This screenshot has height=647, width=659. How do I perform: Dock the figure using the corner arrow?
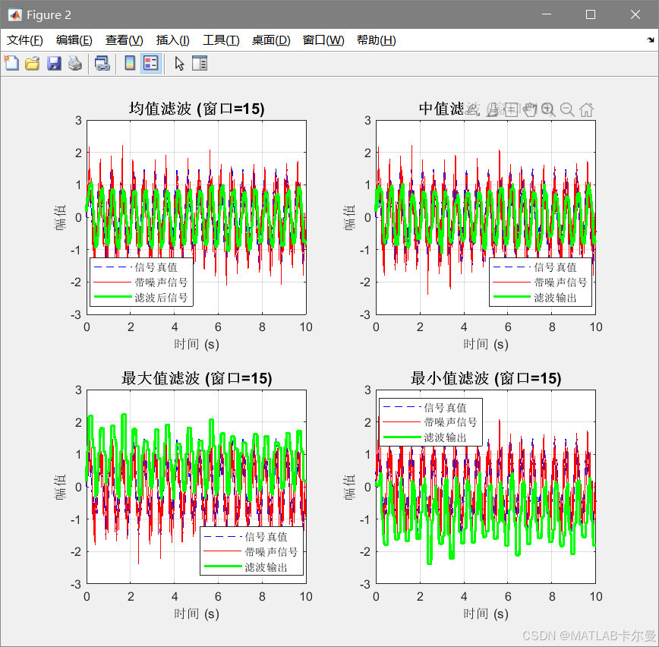(650, 40)
